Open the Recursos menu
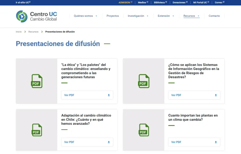 pyautogui.click(x=189, y=16)
